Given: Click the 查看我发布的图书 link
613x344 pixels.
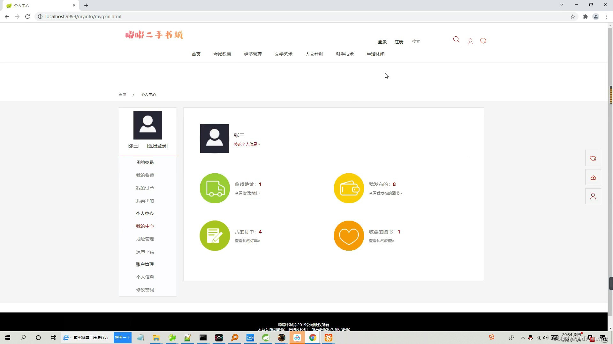Looking at the screenshot, I should (x=385, y=193).
